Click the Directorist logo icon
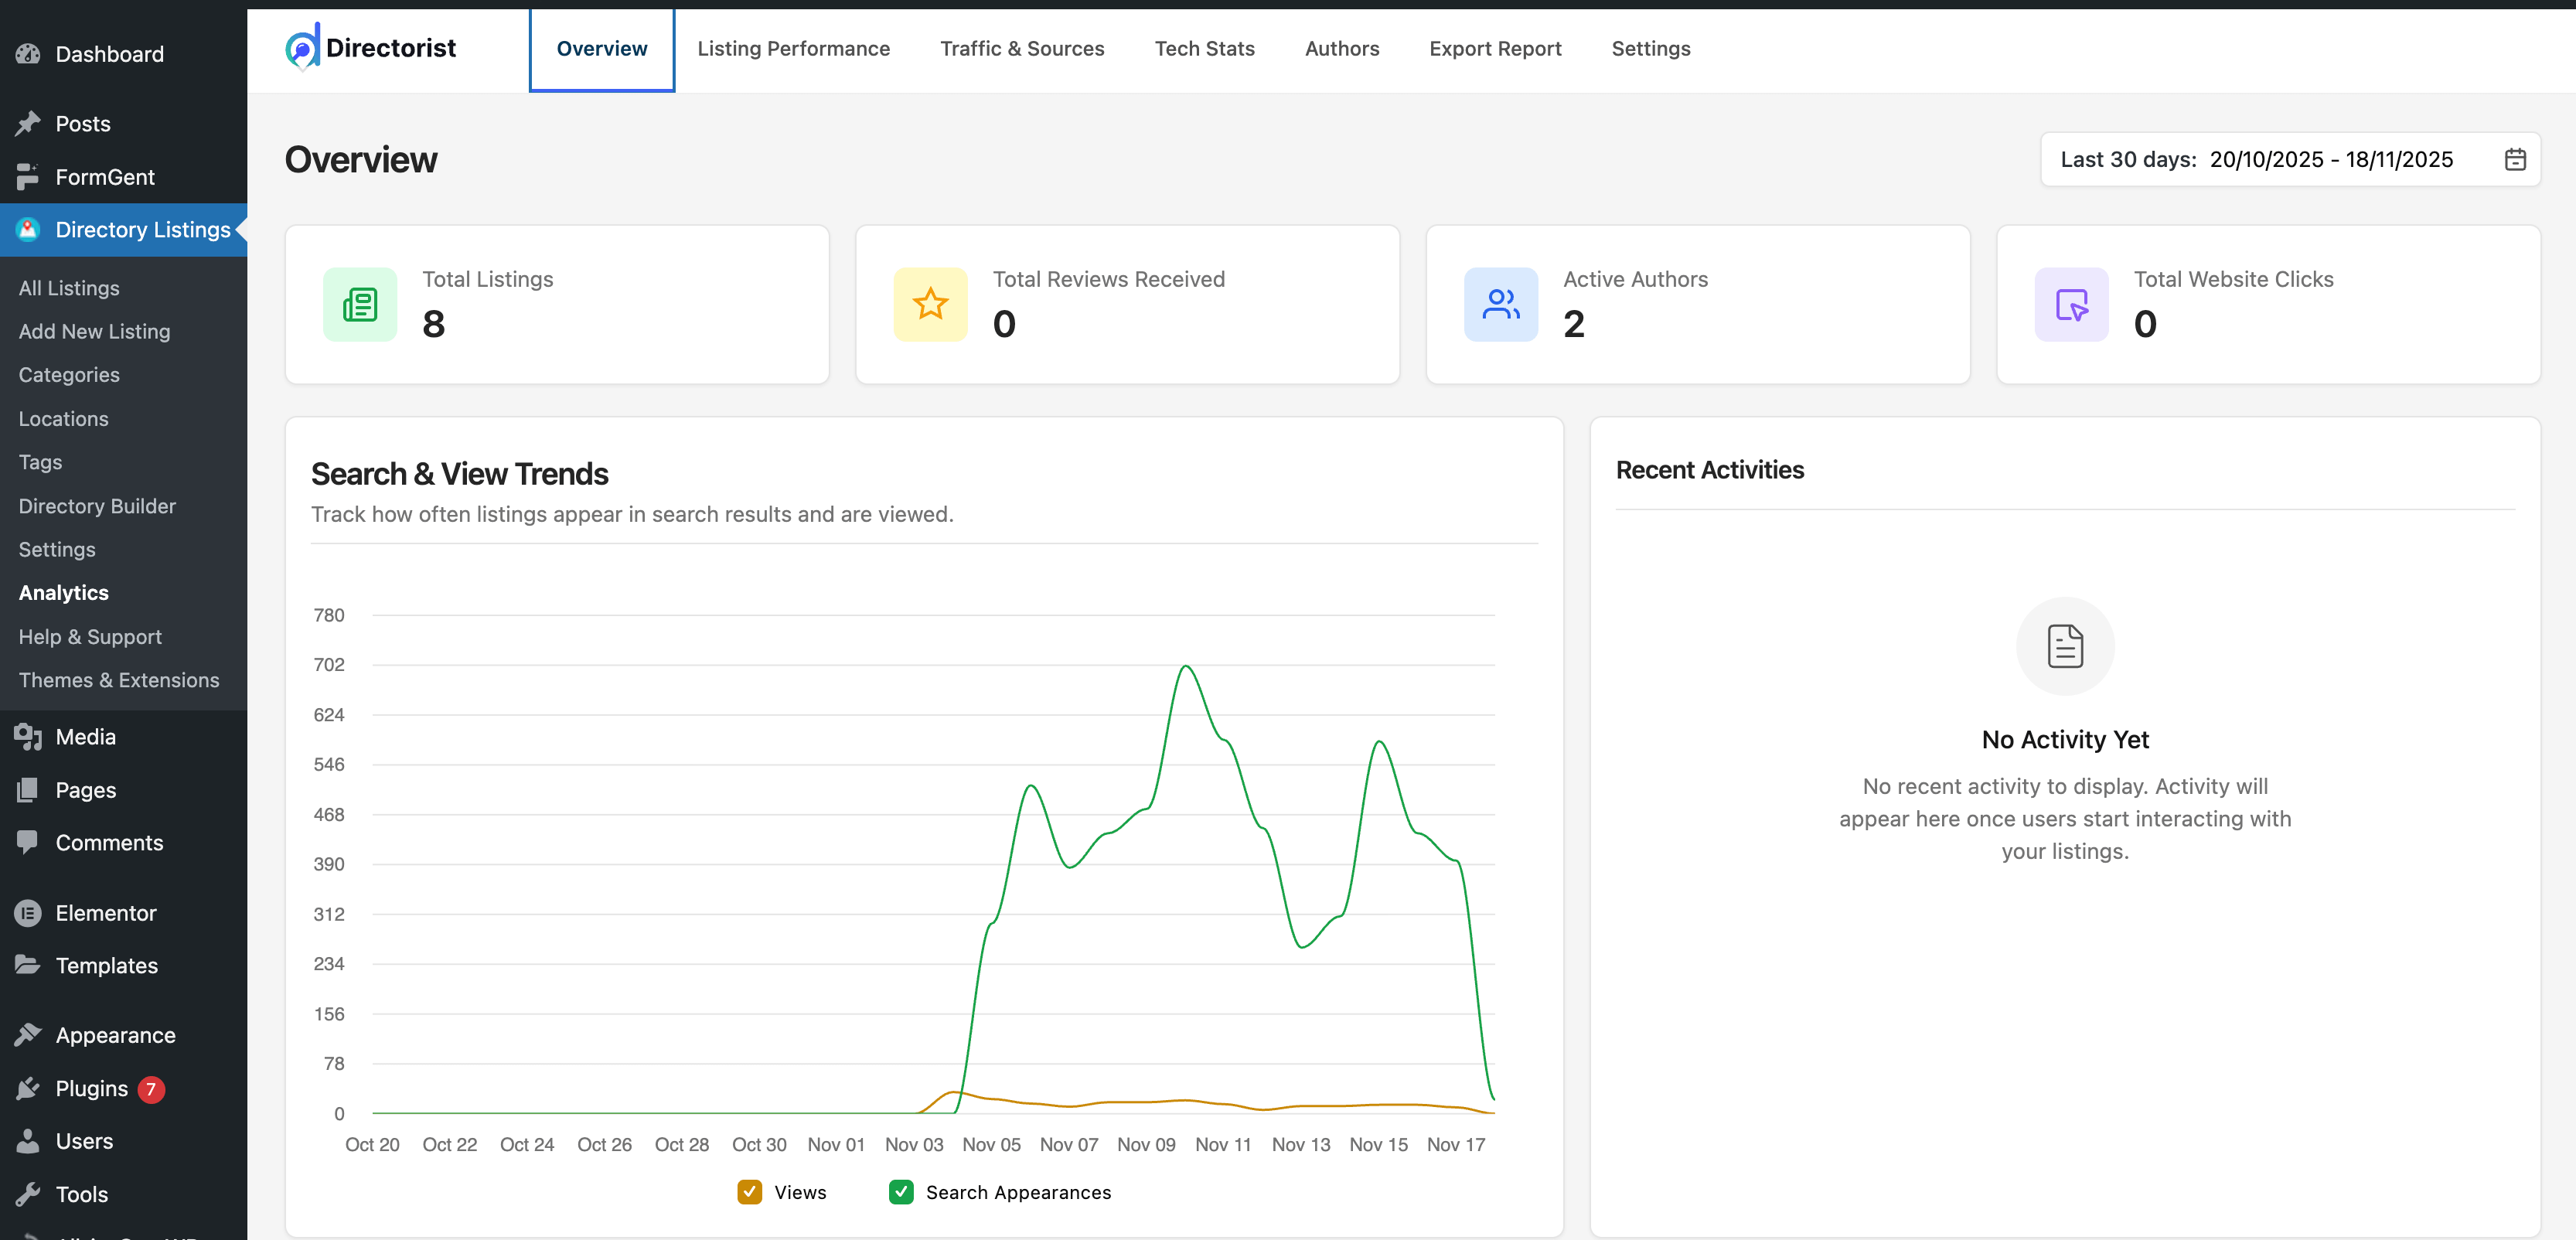Screen dimensions: 2576x1240 coord(302,48)
